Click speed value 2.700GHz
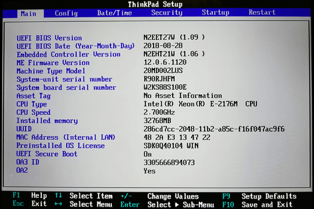The width and height of the screenshot is (314, 209). click(159, 112)
